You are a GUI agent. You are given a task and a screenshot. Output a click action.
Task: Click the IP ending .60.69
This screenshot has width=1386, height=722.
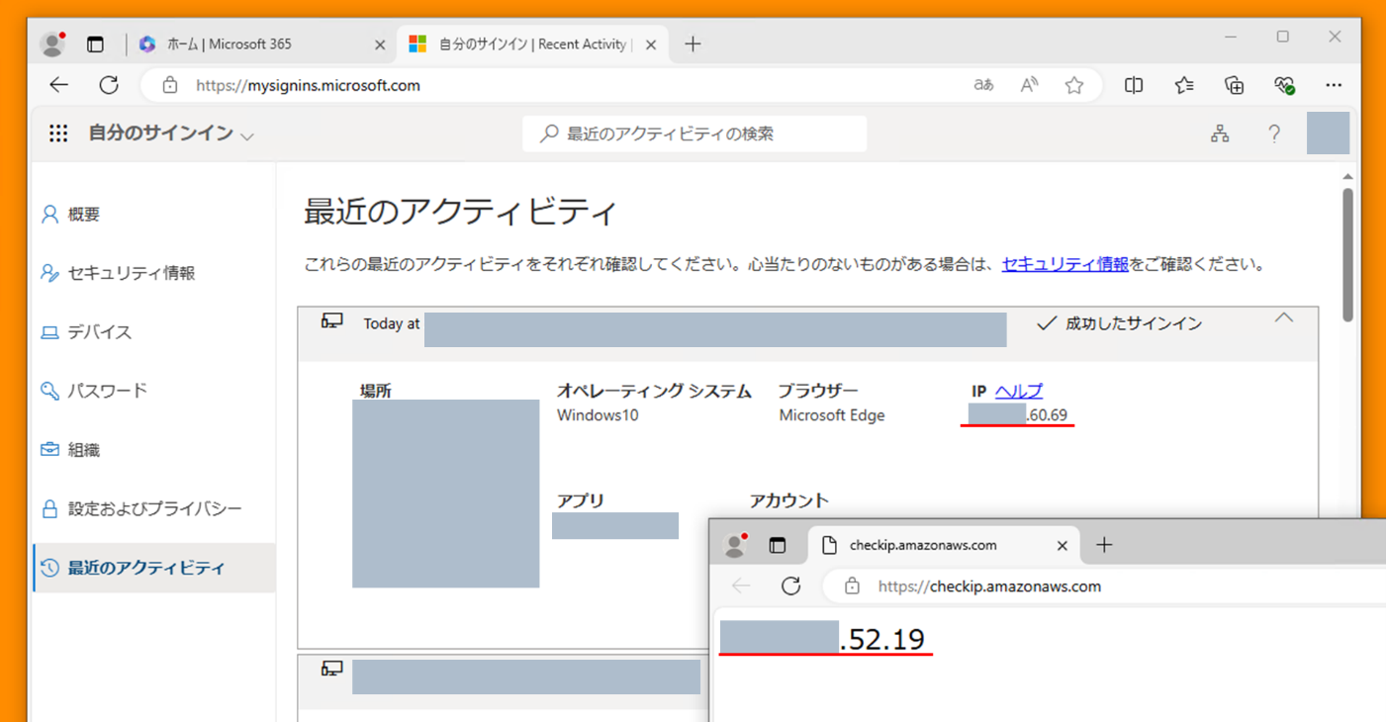(1018, 414)
